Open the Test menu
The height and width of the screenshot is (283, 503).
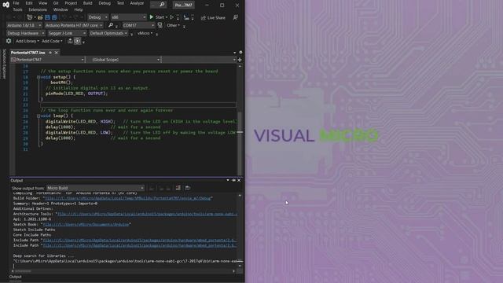120,3
